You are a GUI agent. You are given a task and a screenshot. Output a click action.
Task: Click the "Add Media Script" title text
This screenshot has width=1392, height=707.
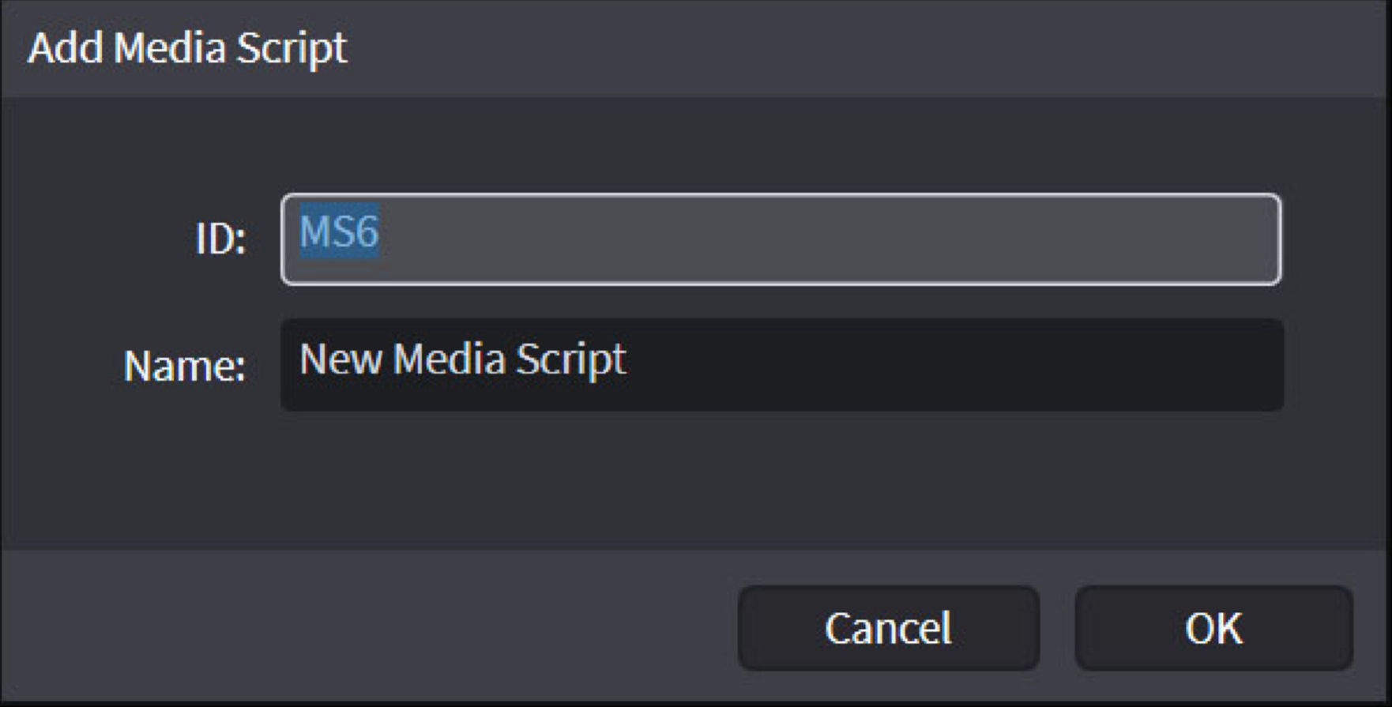point(187,47)
